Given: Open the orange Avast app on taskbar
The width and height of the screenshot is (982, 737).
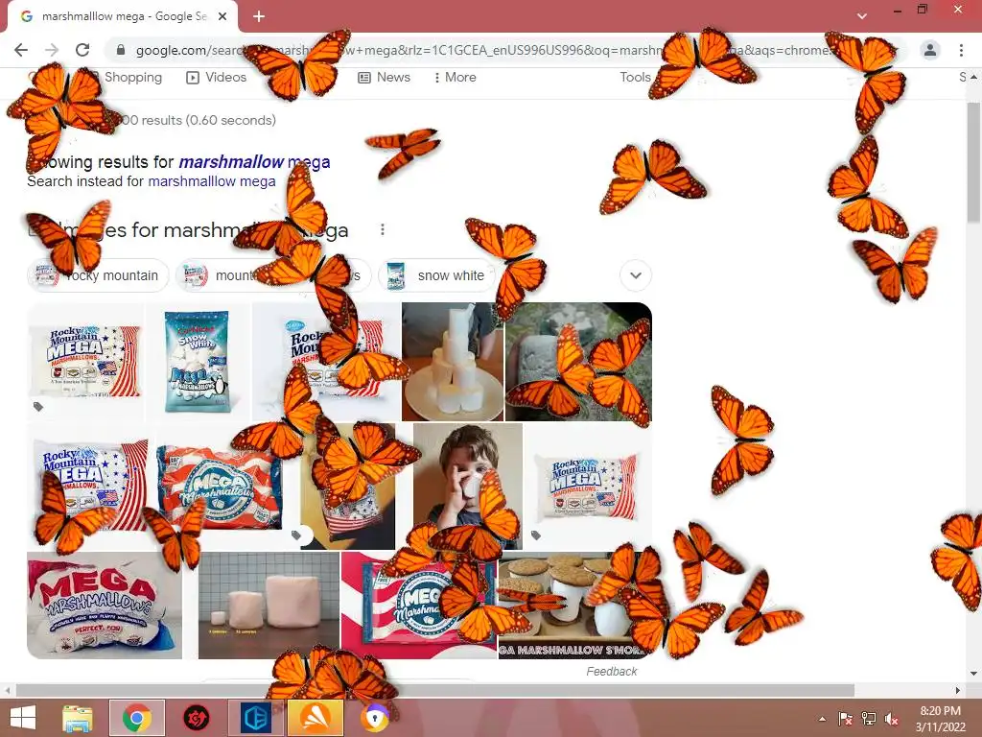Looking at the screenshot, I should point(316,718).
